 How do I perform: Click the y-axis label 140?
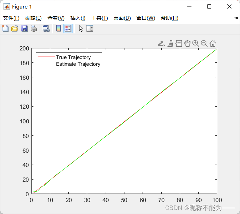(24, 92)
